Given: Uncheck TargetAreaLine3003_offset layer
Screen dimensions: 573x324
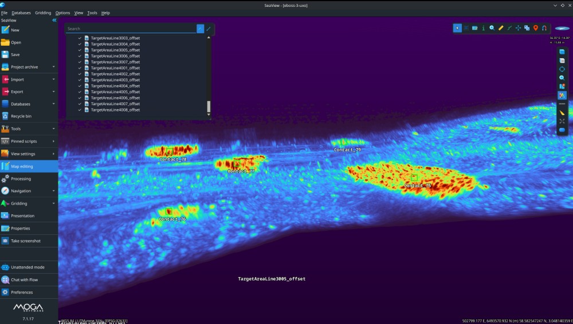Looking at the screenshot, I should tap(80, 38).
